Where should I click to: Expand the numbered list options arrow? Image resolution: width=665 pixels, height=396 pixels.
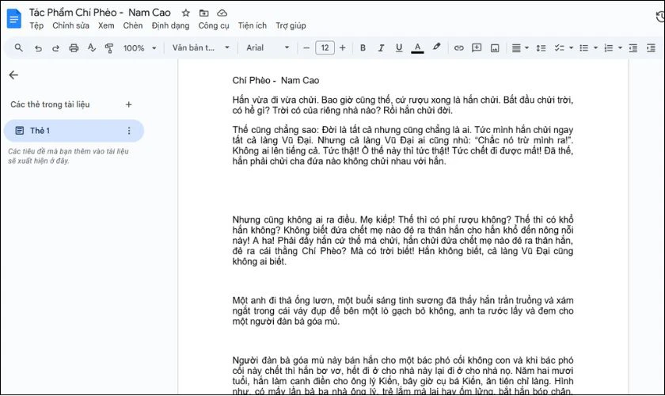click(620, 48)
